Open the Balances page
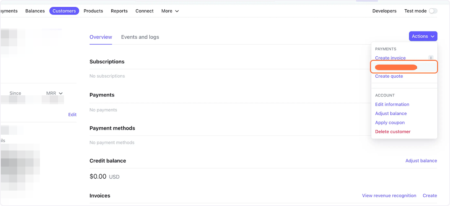450x206 pixels. coord(35,11)
